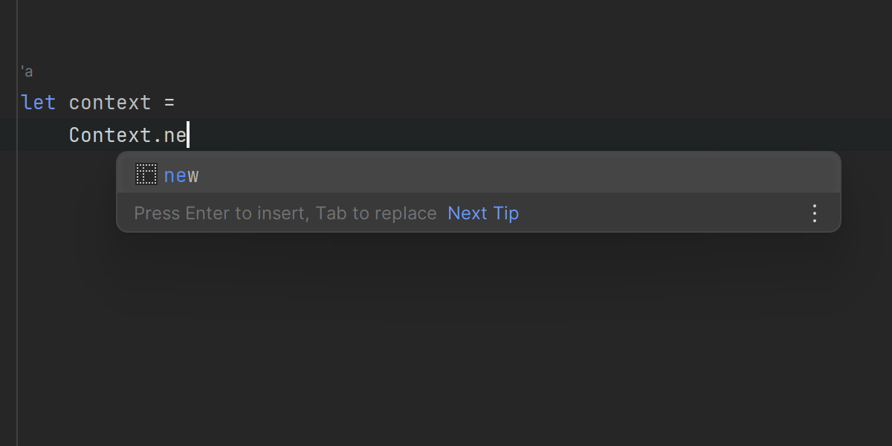Click blank space right of the "new" suggestion row
This screenshot has width=892, height=446.
click(x=520, y=176)
